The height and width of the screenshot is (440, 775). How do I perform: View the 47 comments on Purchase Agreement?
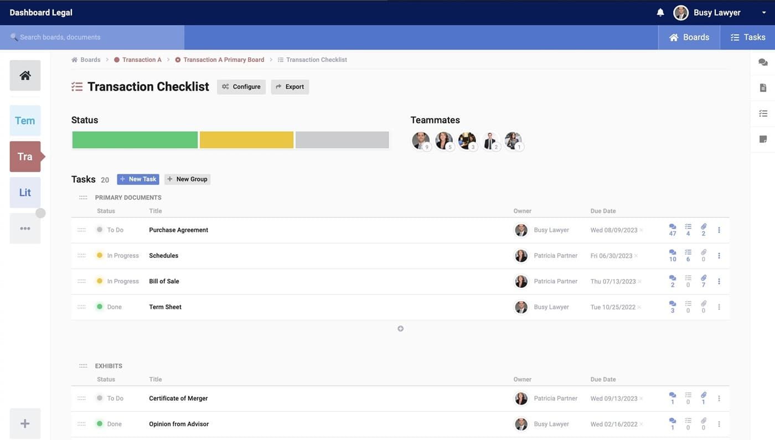[x=671, y=229]
